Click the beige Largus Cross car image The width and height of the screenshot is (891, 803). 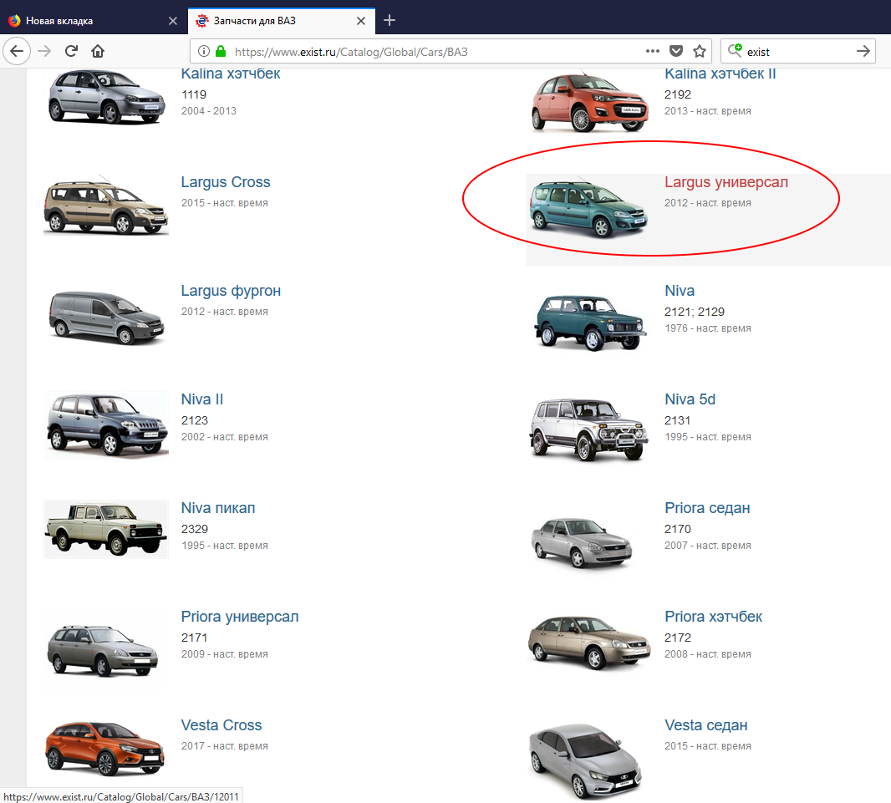point(105,206)
